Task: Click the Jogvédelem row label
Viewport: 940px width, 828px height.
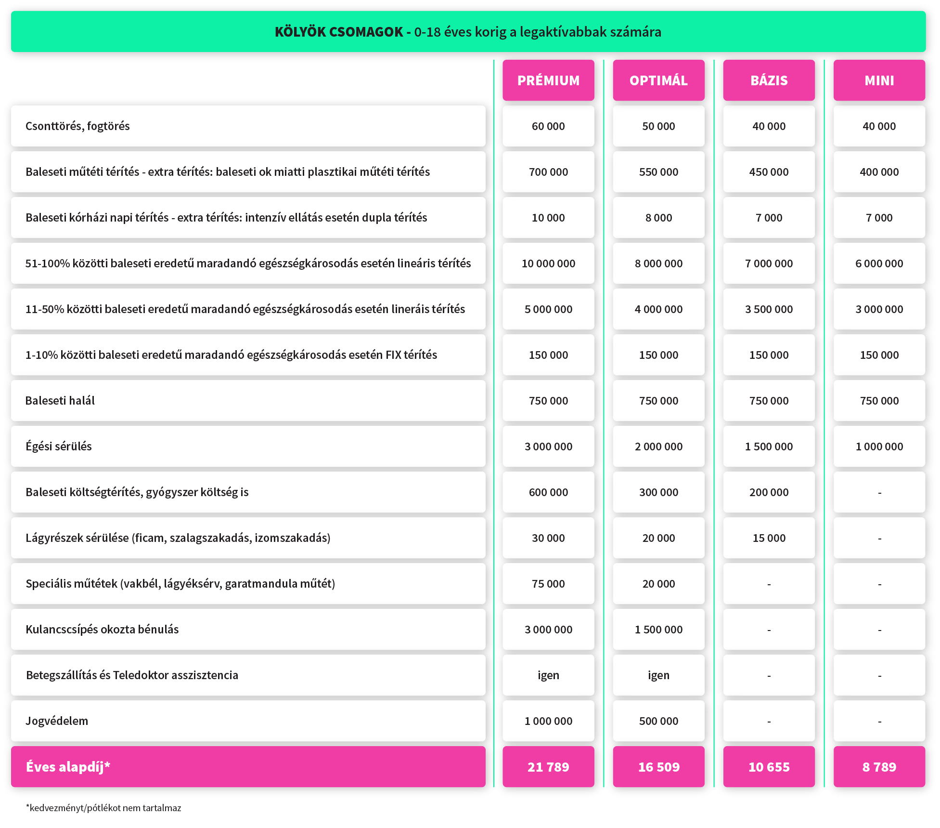Action: tap(57, 721)
